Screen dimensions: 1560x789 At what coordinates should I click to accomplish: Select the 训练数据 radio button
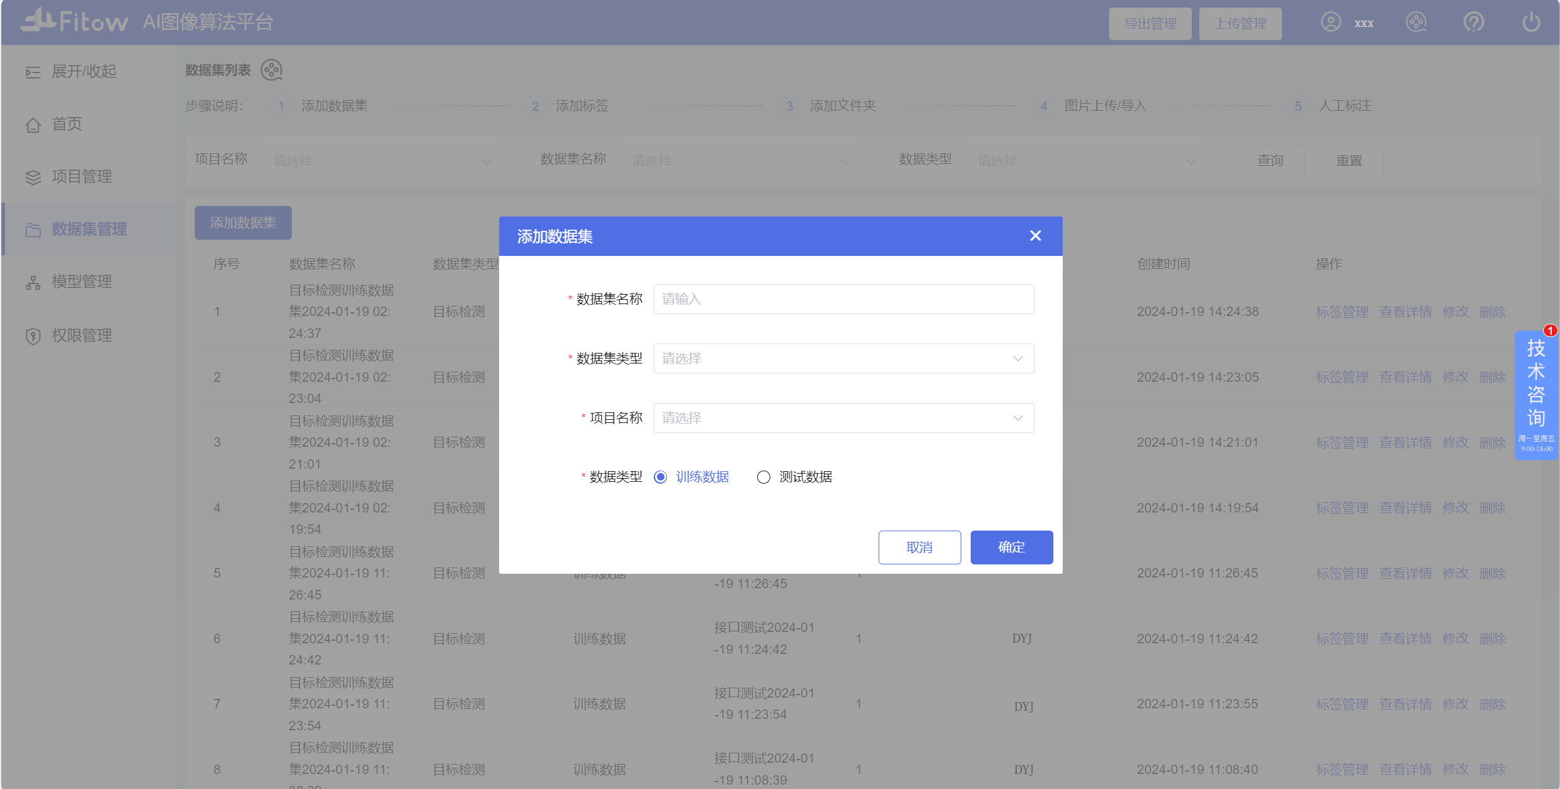660,477
